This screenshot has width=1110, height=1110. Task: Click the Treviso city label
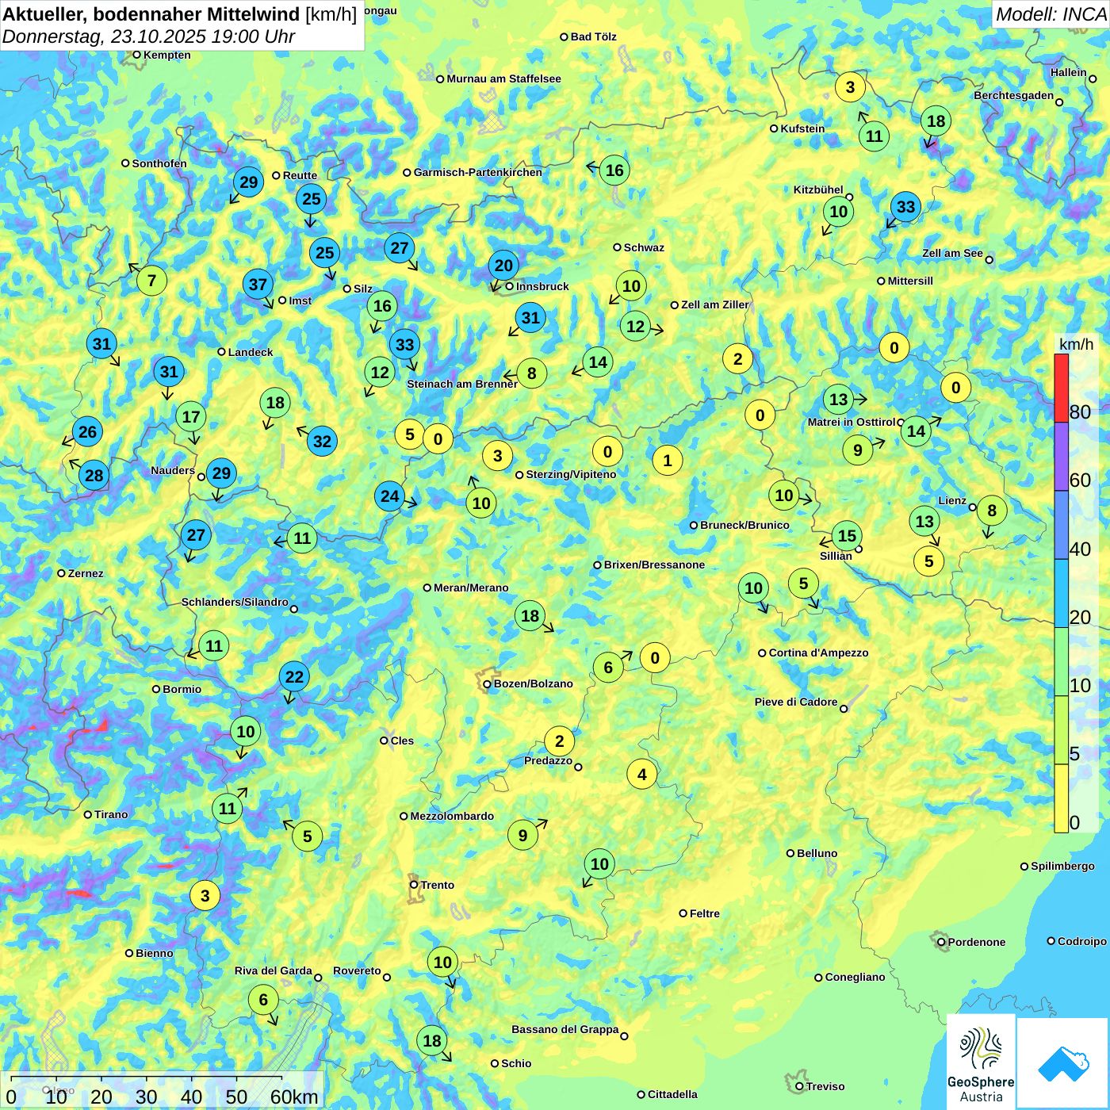[x=825, y=1086]
